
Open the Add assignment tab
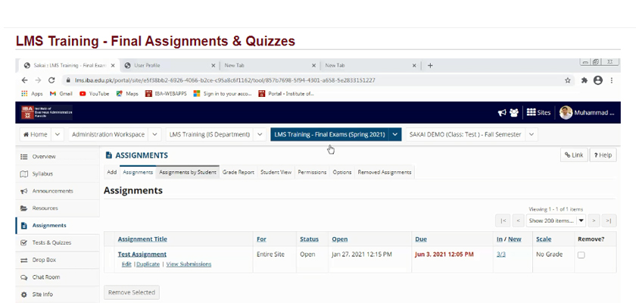[x=111, y=172]
